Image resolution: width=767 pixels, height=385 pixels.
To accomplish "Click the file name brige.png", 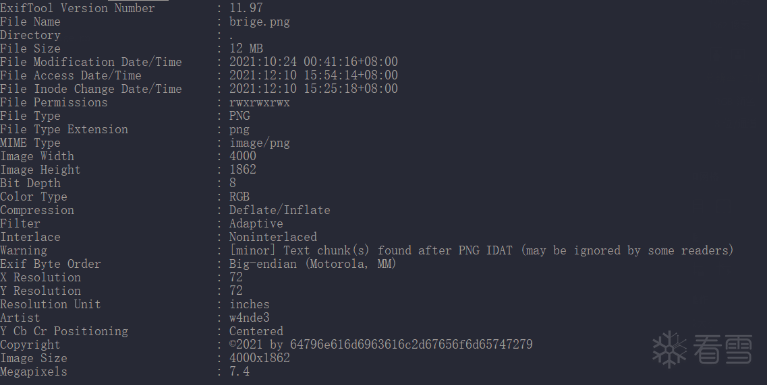I will click(x=260, y=22).
